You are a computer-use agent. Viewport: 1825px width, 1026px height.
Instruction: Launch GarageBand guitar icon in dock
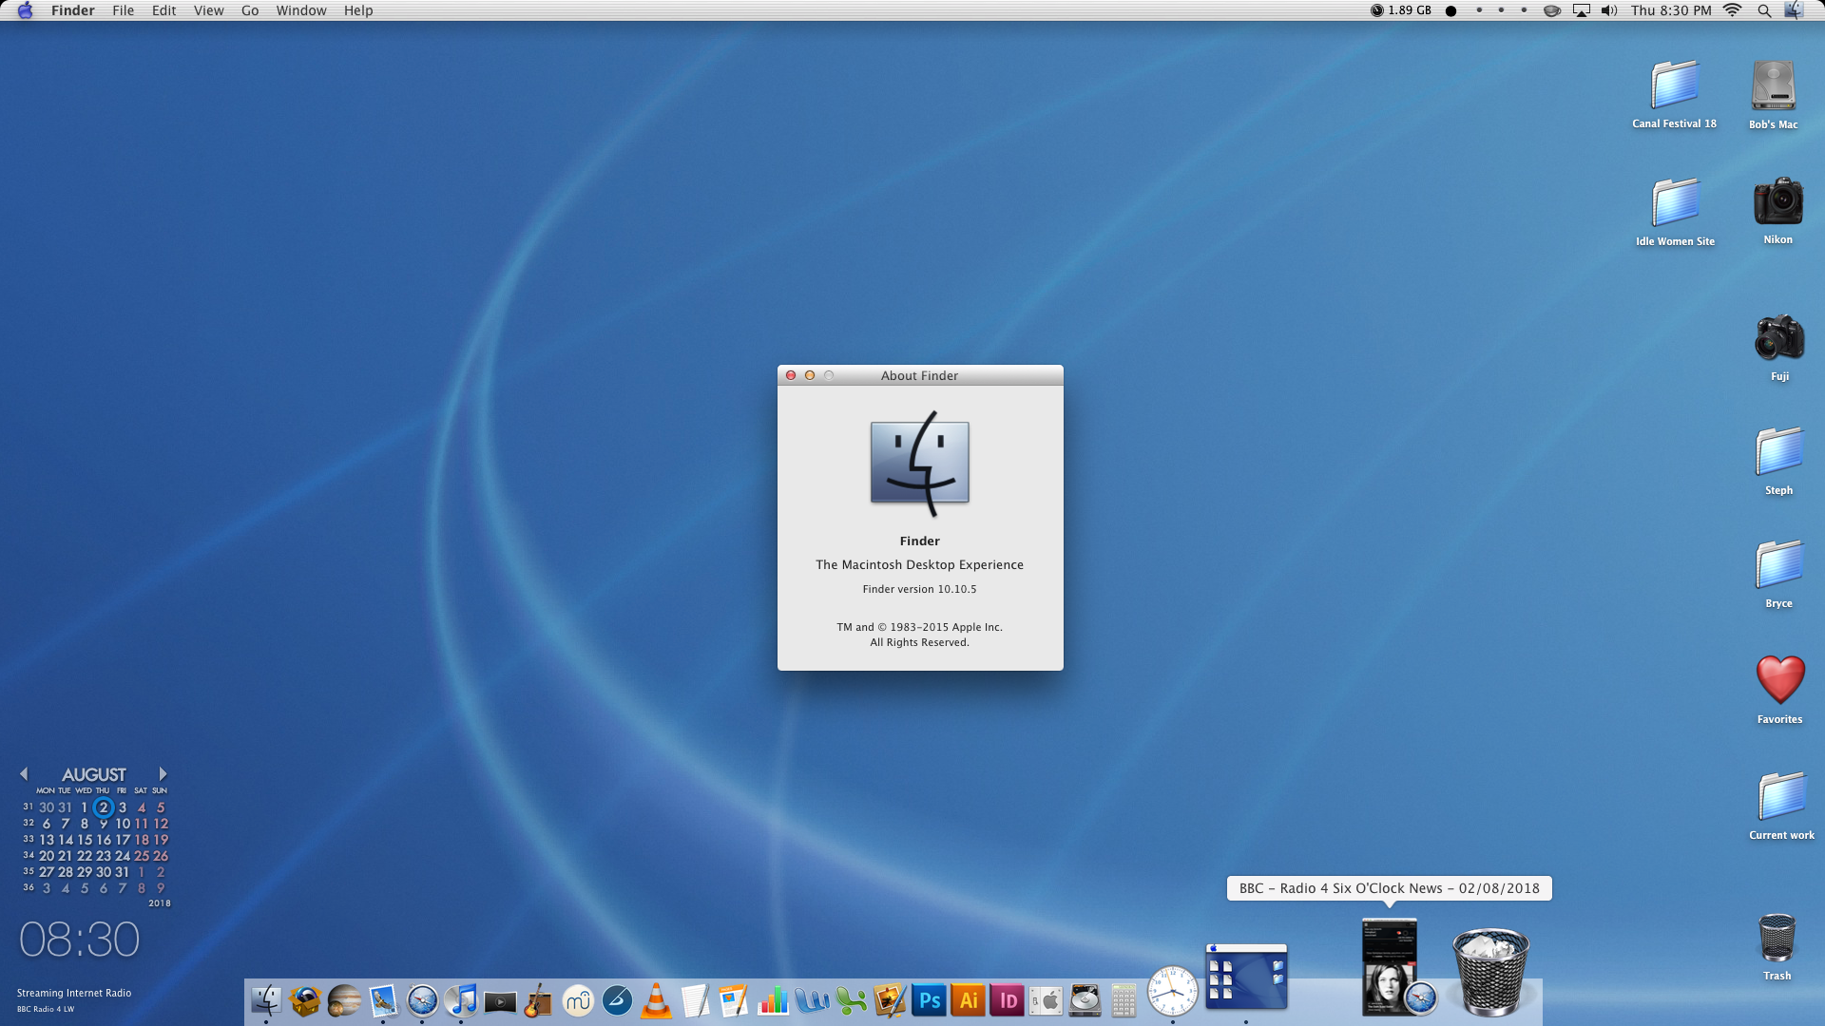(538, 1000)
